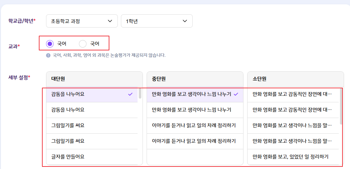Image resolution: width=350 pixels, height=169 pixels.
Task: Click the 소단원 list scrollbar
Action: [341, 106]
